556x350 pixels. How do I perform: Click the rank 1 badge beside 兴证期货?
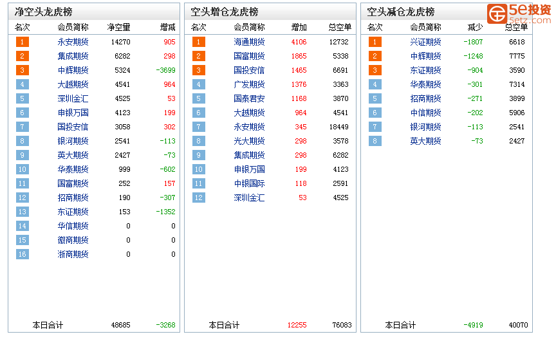375,42
